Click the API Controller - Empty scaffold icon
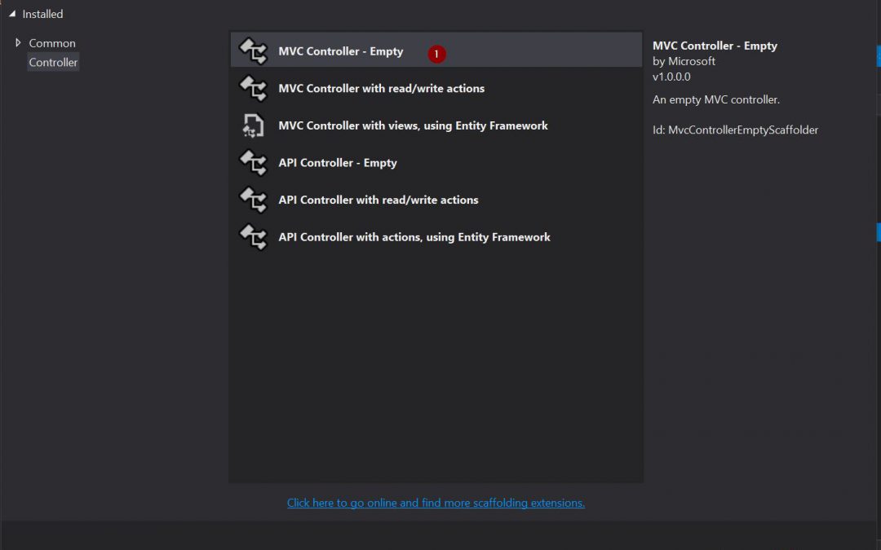Image resolution: width=881 pixels, height=550 pixels. click(253, 163)
